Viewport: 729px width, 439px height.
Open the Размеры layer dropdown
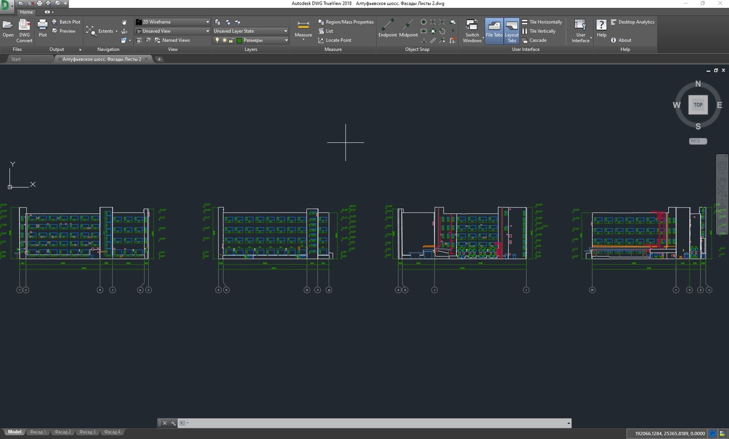tap(250, 40)
